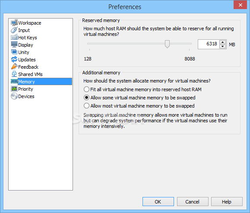Go to the Hot Keys settings
Image resolution: width=250 pixels, height=213 pixels.
coord(28,38)
